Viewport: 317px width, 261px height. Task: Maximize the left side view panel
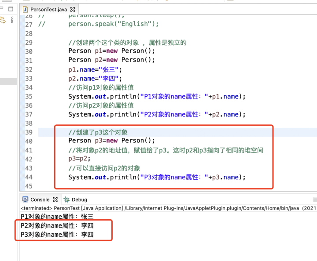[x=11, y=9]
